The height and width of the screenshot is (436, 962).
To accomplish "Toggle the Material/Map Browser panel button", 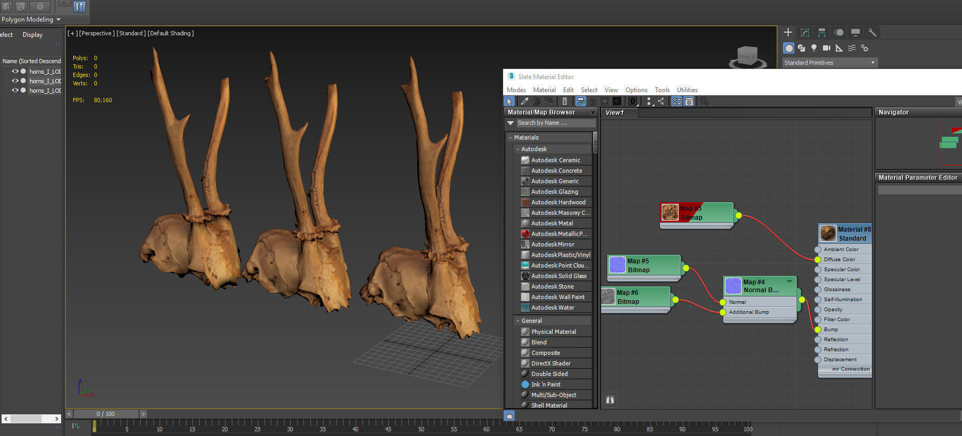I will pos(677,101).
